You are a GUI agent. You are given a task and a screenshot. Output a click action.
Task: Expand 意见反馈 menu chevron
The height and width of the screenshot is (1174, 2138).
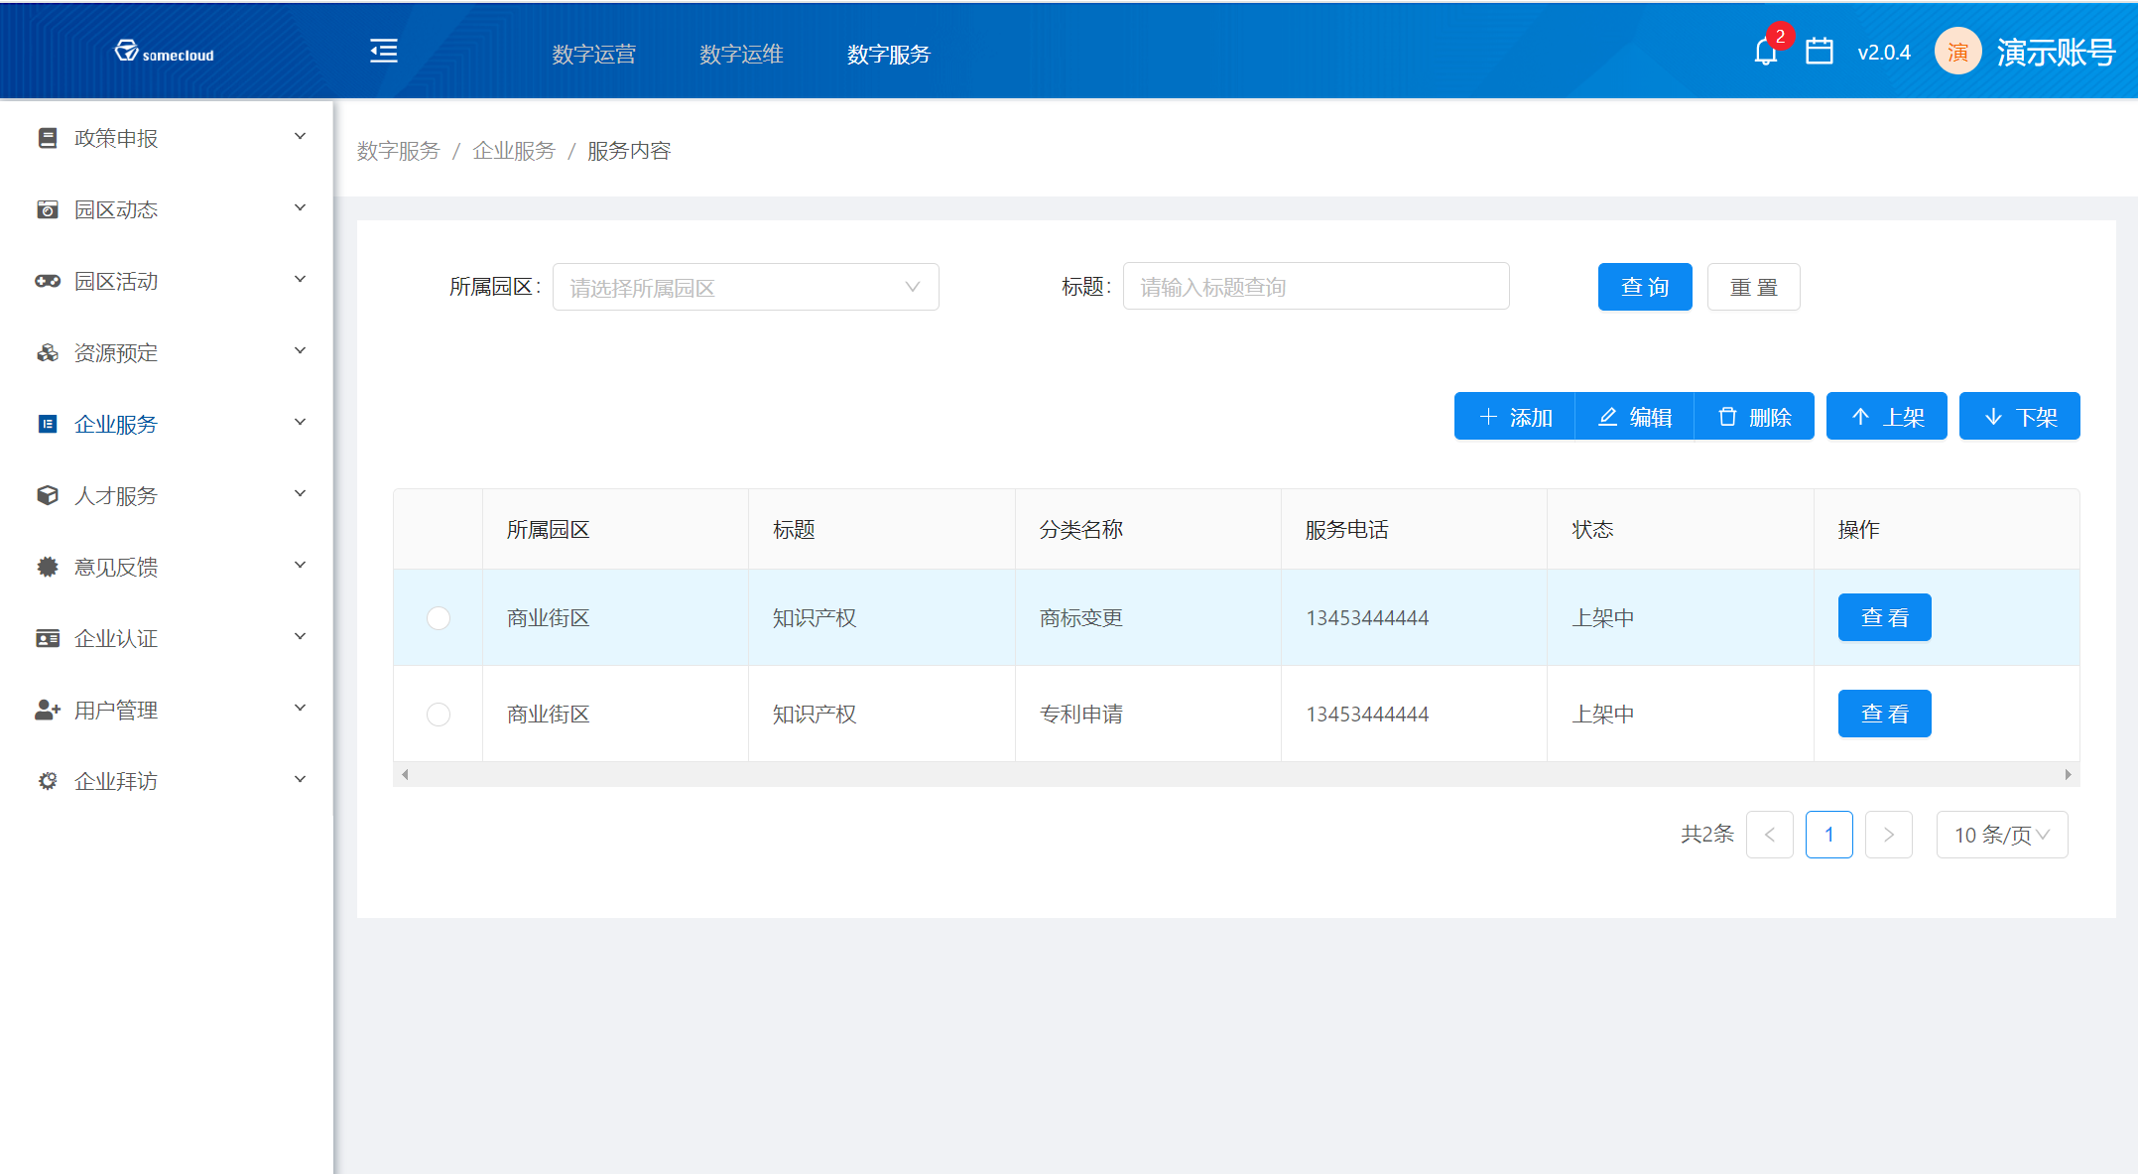300,565
